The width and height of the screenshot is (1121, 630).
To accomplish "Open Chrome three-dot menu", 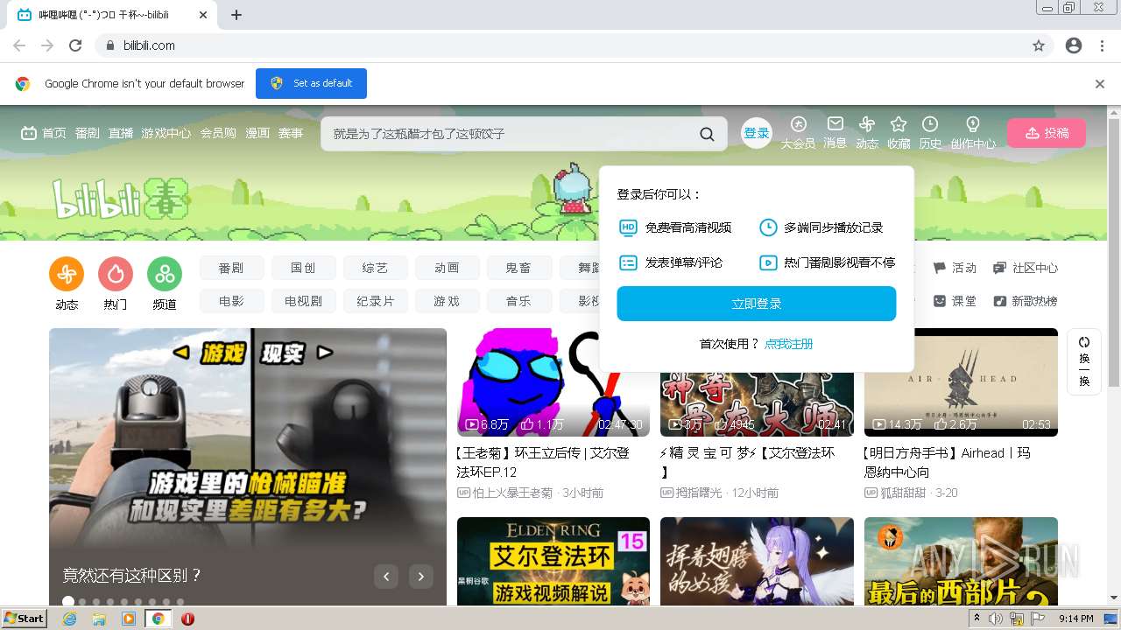I will pyautogui.click(x=1102, y=45).
